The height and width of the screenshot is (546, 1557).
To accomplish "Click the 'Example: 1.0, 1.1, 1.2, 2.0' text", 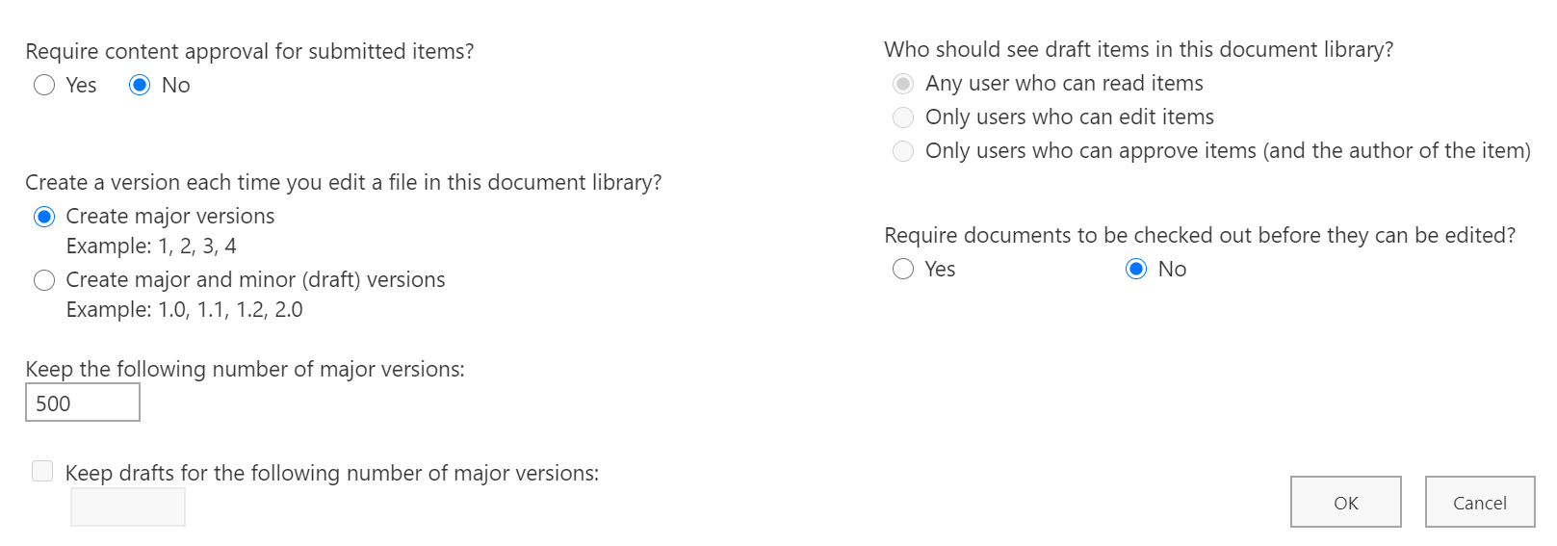I will (184, 310).
